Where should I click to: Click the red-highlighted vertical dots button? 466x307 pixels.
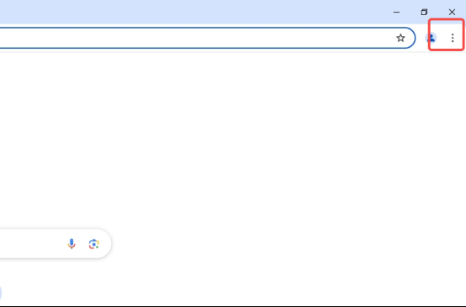pyautogui.click(x=453, y=38)
